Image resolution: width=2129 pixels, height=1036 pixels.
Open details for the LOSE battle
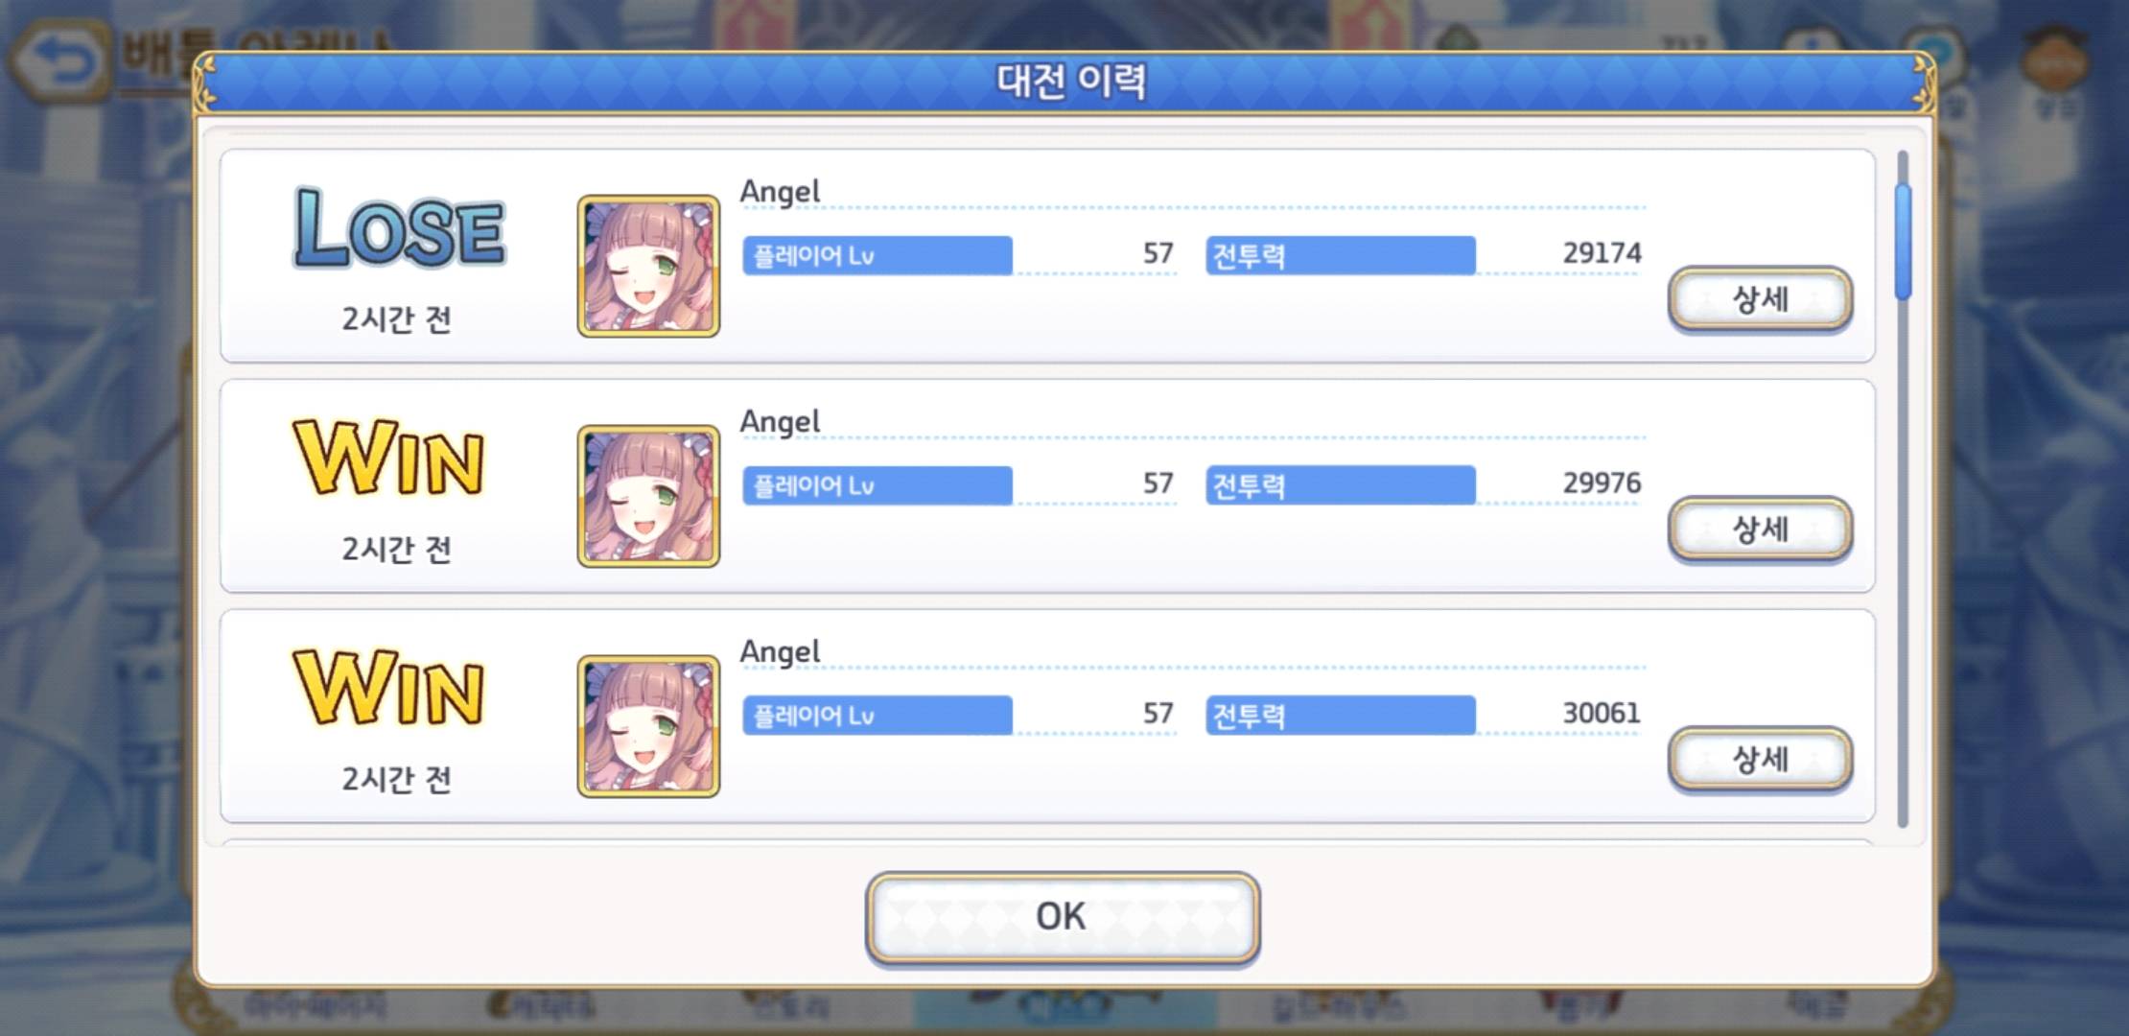pyautogui.click(x=1760, y=299)
